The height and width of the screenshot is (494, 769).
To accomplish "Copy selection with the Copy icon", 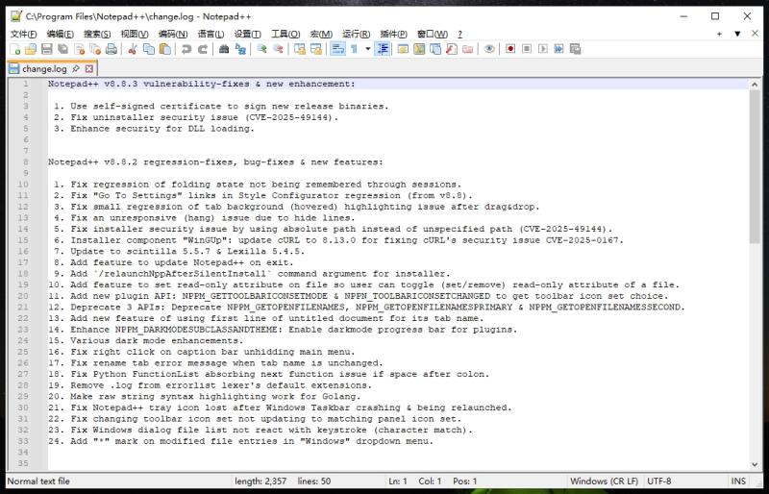I will click(149, 49).
